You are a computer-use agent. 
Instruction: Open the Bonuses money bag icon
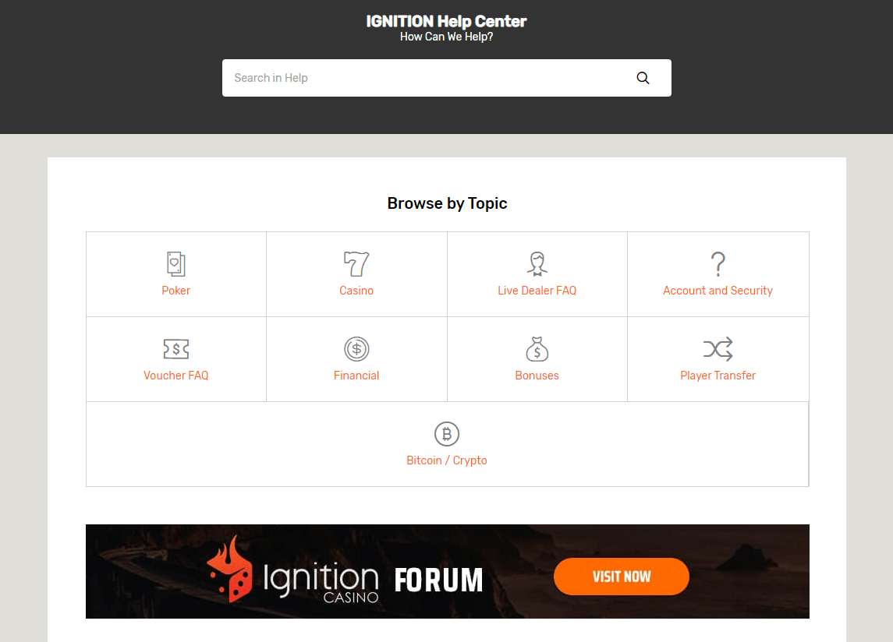pos(537,348)
